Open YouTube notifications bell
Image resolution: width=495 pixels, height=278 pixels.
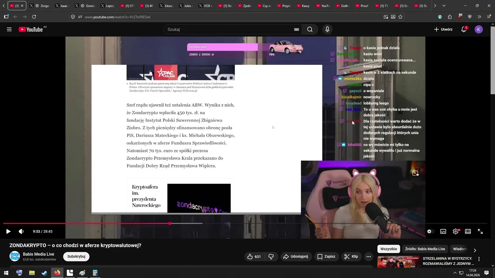click(x=464, y=29)
